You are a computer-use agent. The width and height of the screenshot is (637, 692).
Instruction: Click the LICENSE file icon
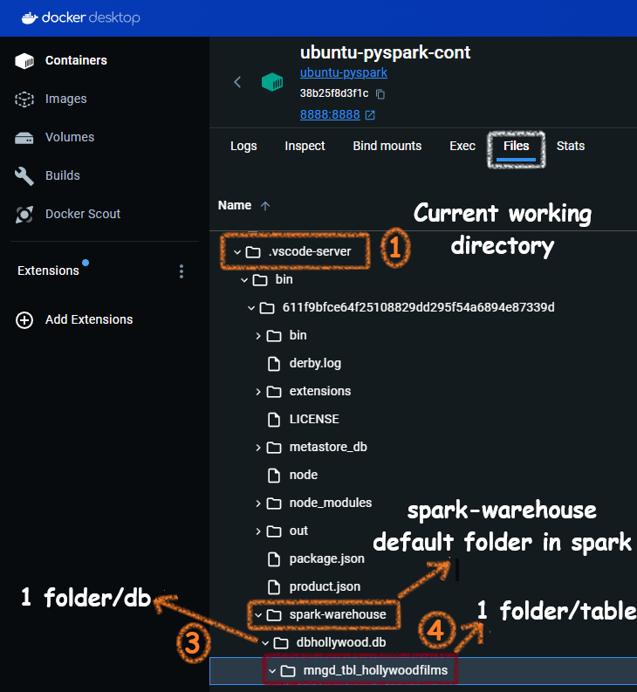274,420
